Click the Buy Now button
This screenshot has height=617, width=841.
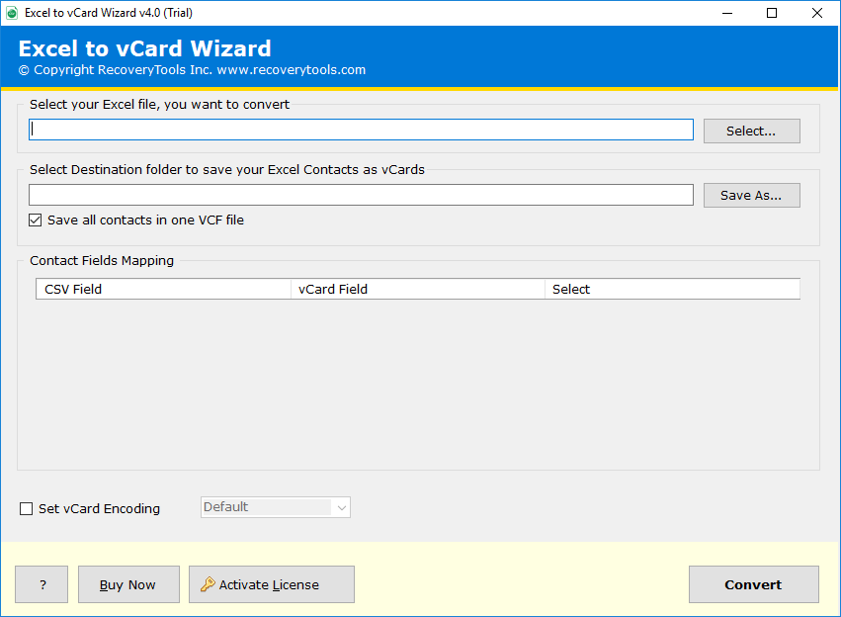click(127, 584)
